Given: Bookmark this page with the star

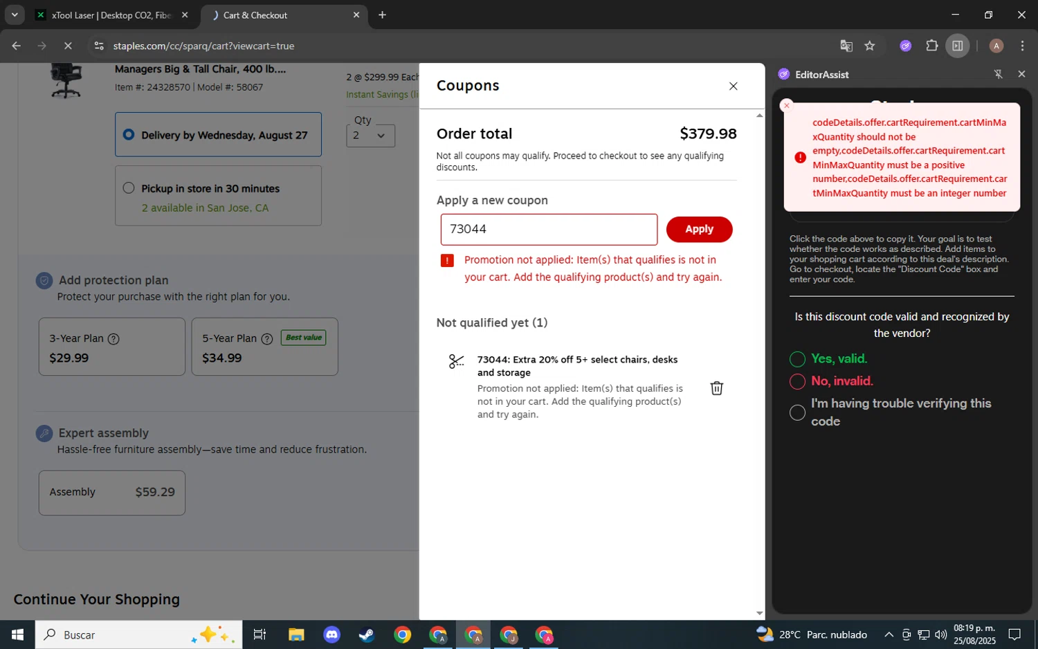Looking at the screenshot, I should [x=870, y=46].
